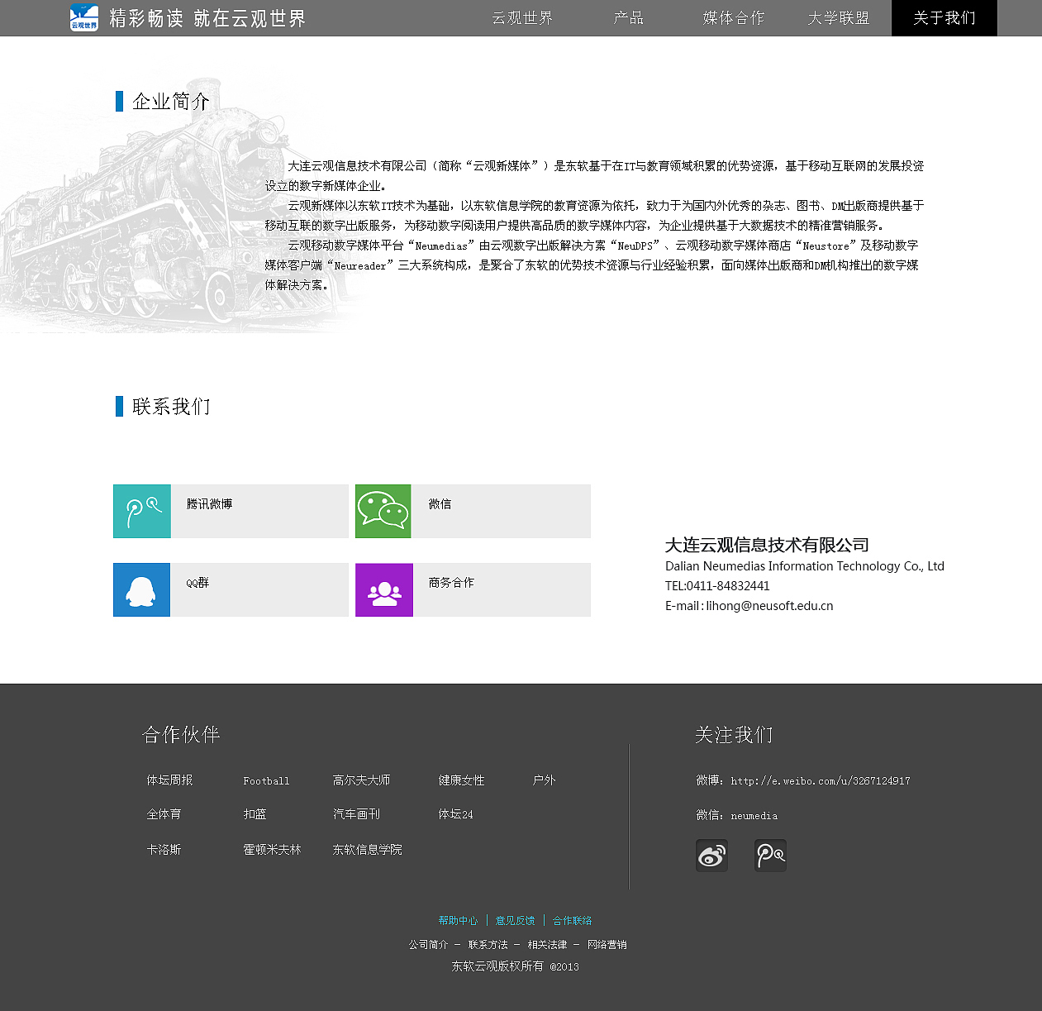The width and height of the screenshot is (1042, 1011).
Task: Click the Tencent Weibo icon under 关注我们
Action: [x=770, y=856]
